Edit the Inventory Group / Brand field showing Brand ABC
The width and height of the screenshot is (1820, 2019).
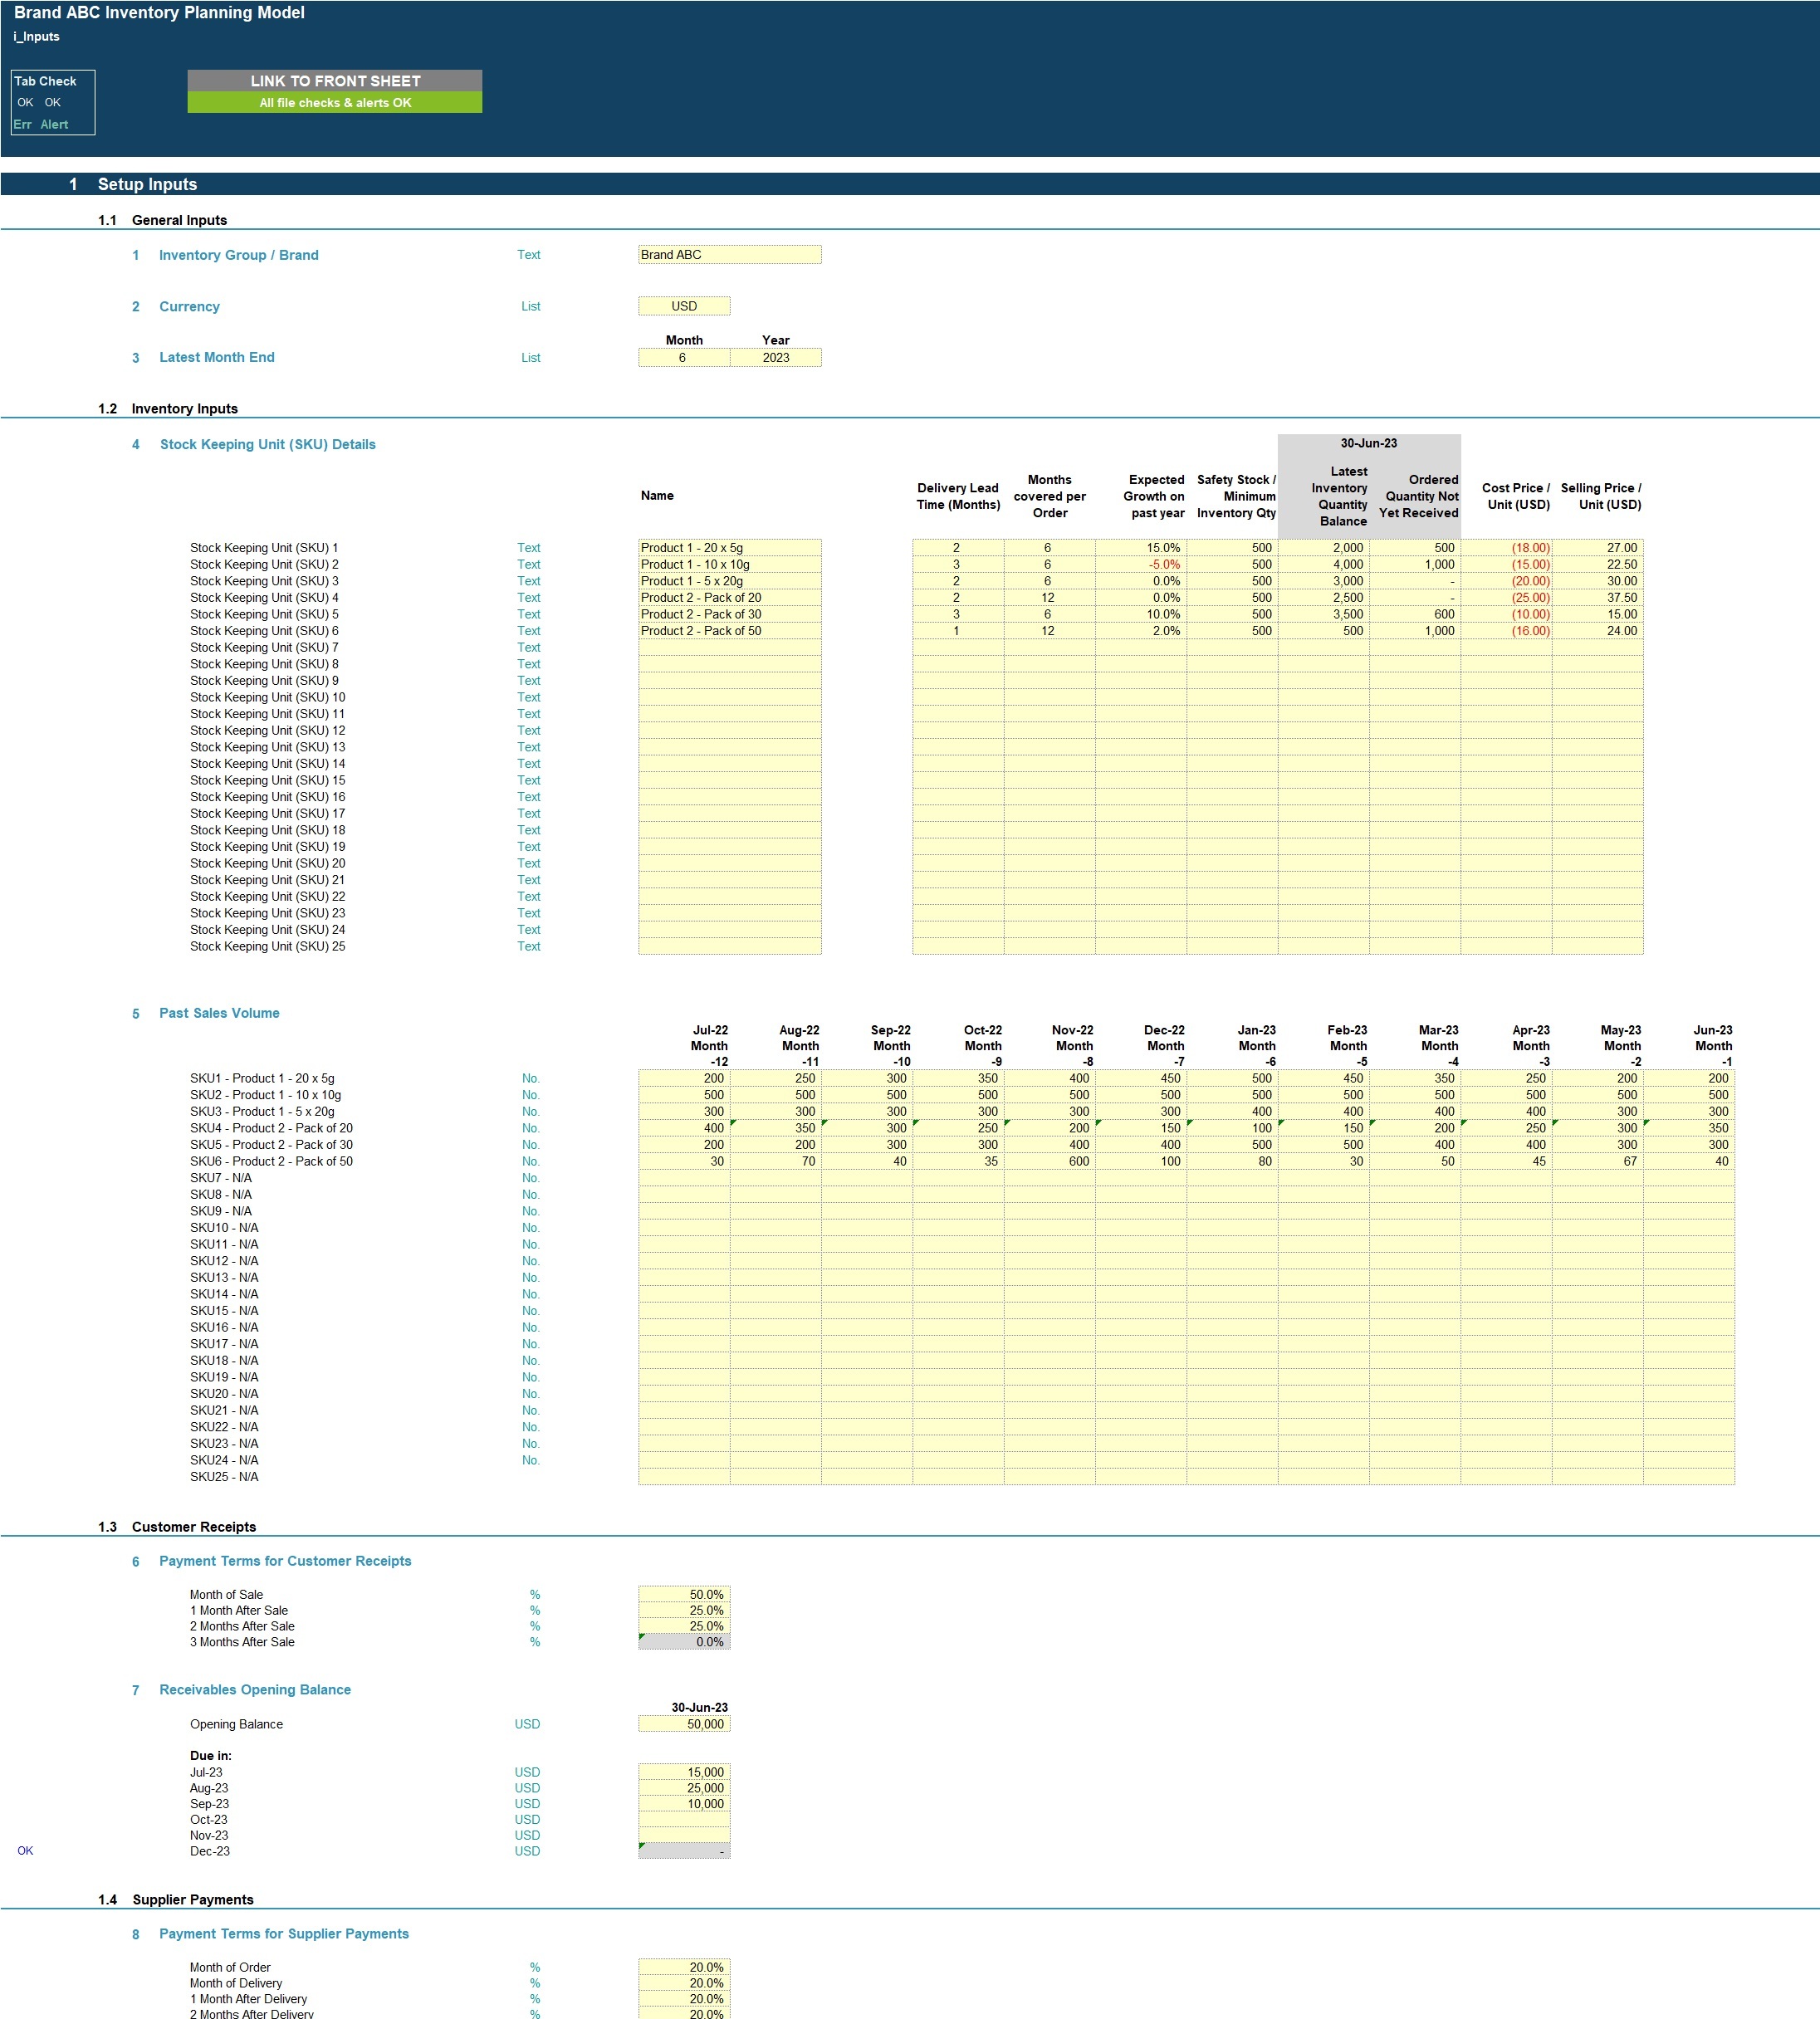point(729,254)
